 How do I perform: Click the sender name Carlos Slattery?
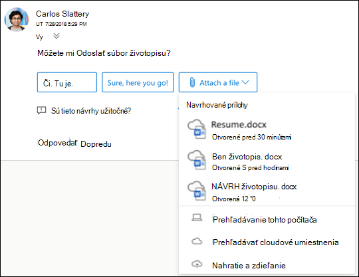pos(62,14)
